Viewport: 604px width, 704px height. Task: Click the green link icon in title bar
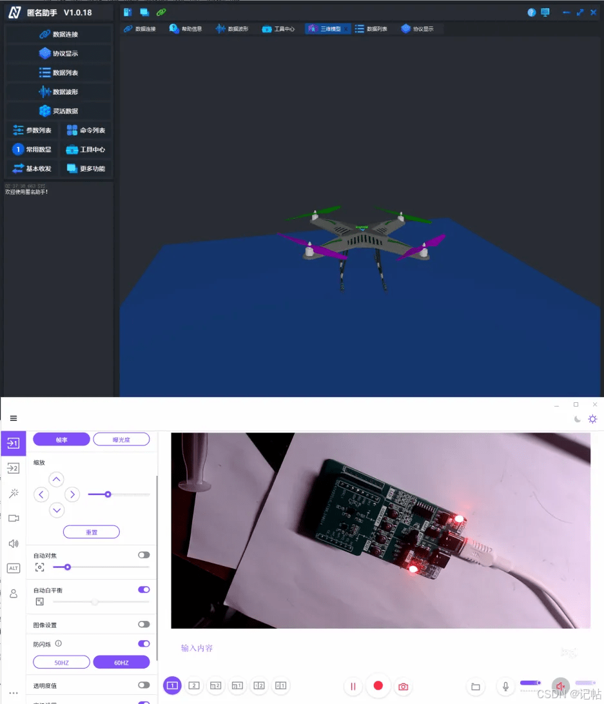(x=161, y=12)
